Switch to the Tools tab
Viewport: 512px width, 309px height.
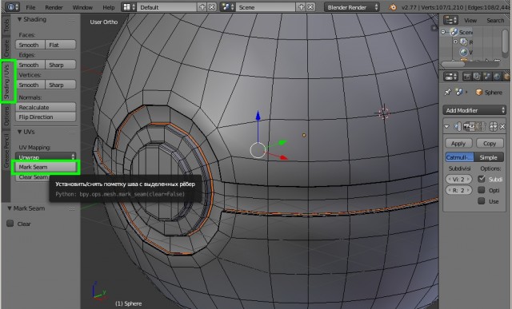tap(6, 26)
